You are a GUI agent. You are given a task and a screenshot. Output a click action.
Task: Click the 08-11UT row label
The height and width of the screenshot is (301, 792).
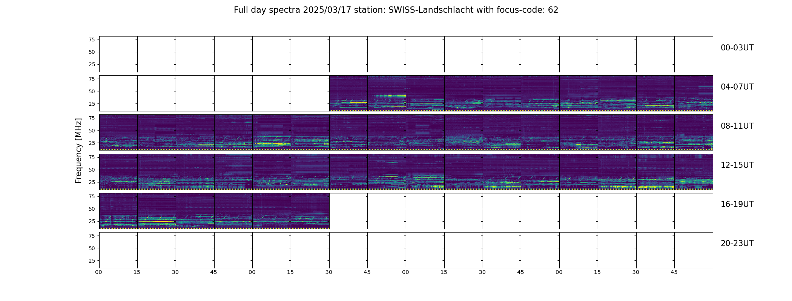point(737,126)
